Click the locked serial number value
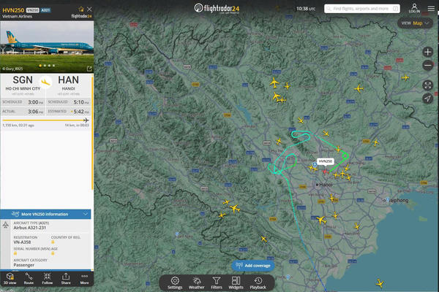This screenshot has height=292, width=439. pos(15,253)
